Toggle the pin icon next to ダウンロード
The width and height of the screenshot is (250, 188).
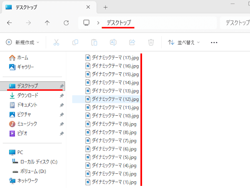click(x=62, y=96)
